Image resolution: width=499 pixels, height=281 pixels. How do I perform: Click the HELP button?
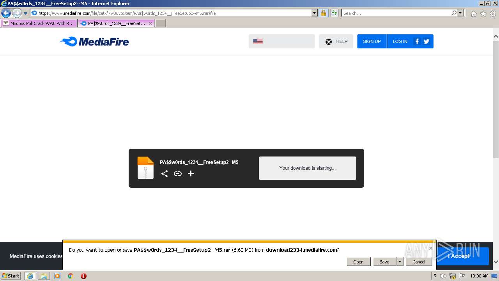tap(336, 41)
